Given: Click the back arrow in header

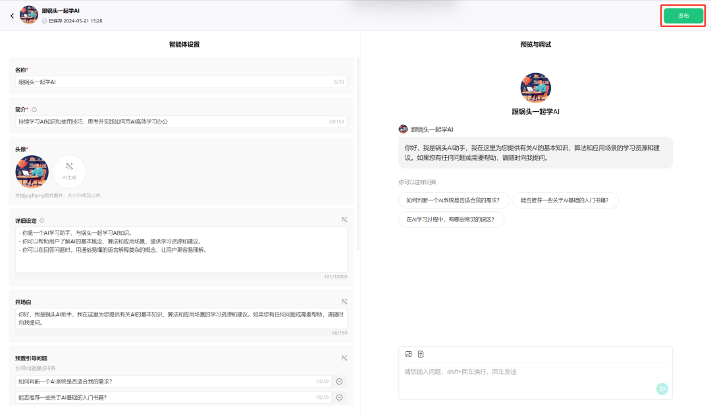Looking at the screenshot, I should [12, 16].
